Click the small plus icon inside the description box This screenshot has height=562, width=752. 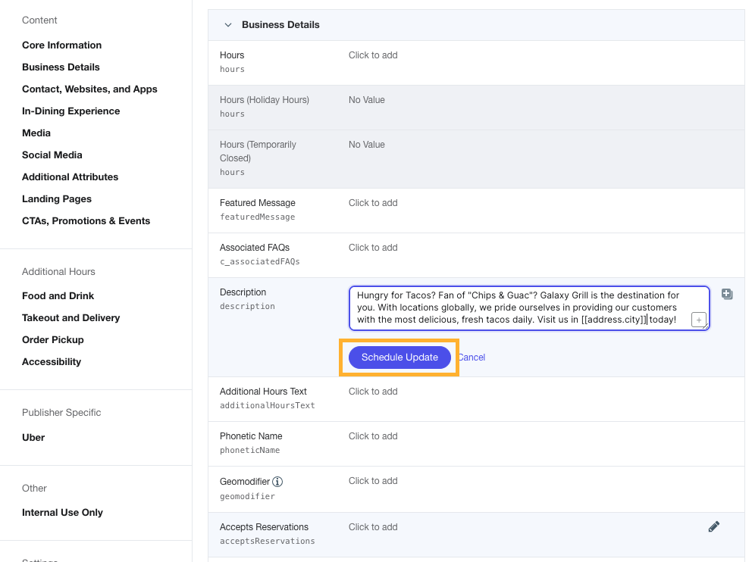pos(698,320)
